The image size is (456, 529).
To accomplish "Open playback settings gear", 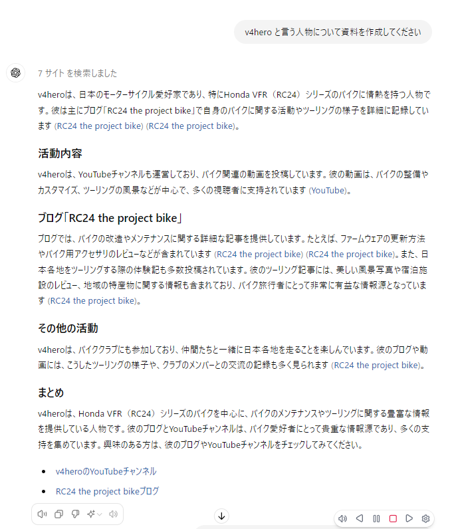I will pyautogui.click(x=425, y=518).
